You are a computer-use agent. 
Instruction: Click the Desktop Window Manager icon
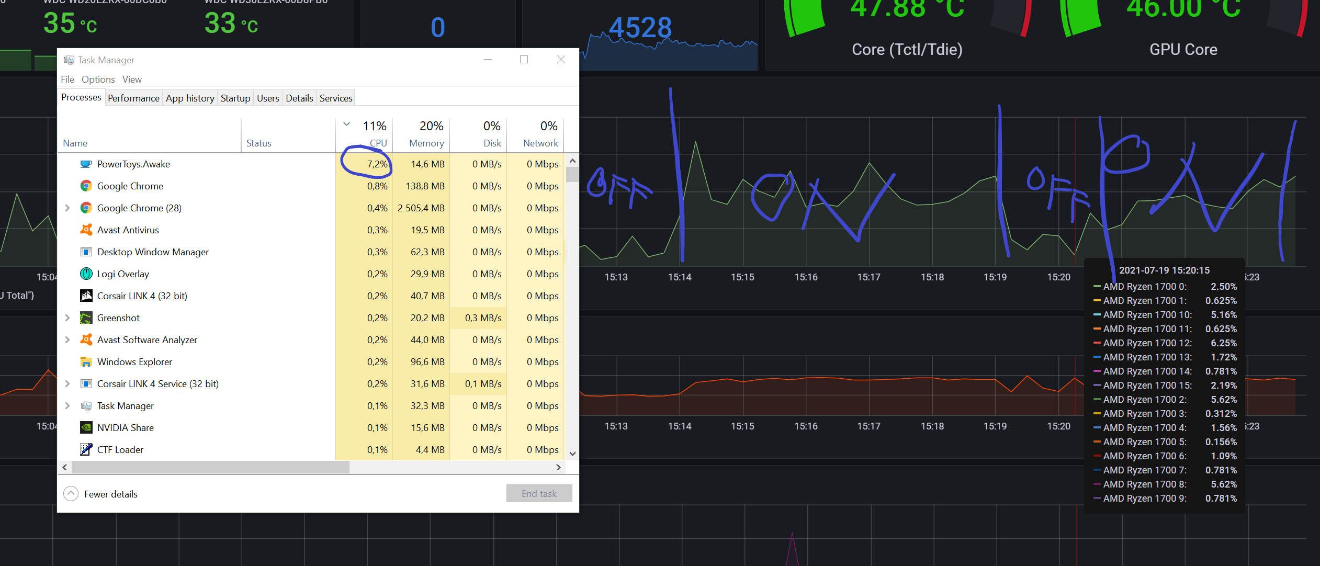[86, 252]
